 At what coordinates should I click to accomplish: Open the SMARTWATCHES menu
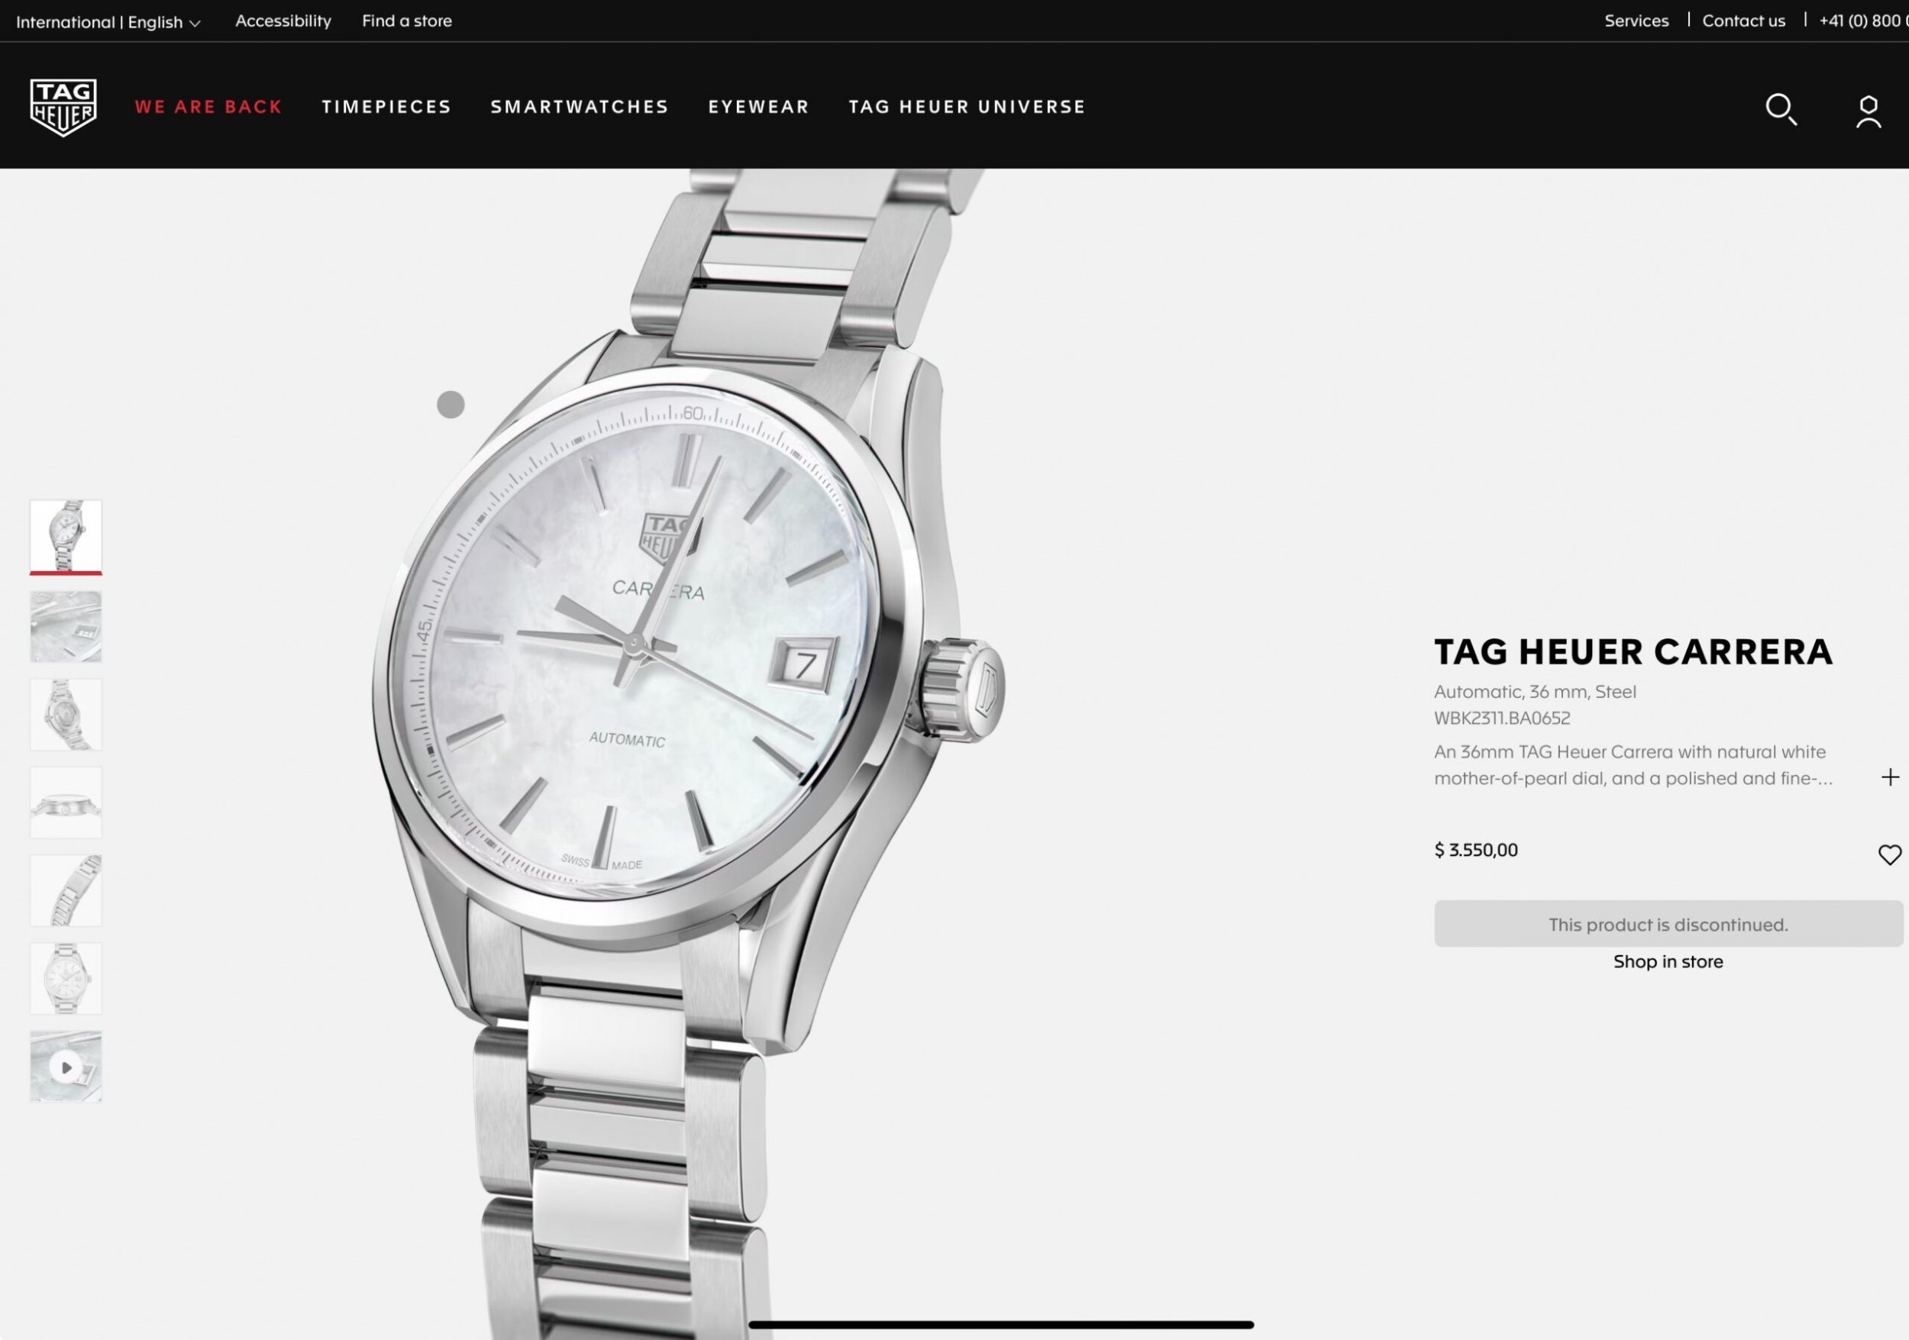tap(580, 107)
